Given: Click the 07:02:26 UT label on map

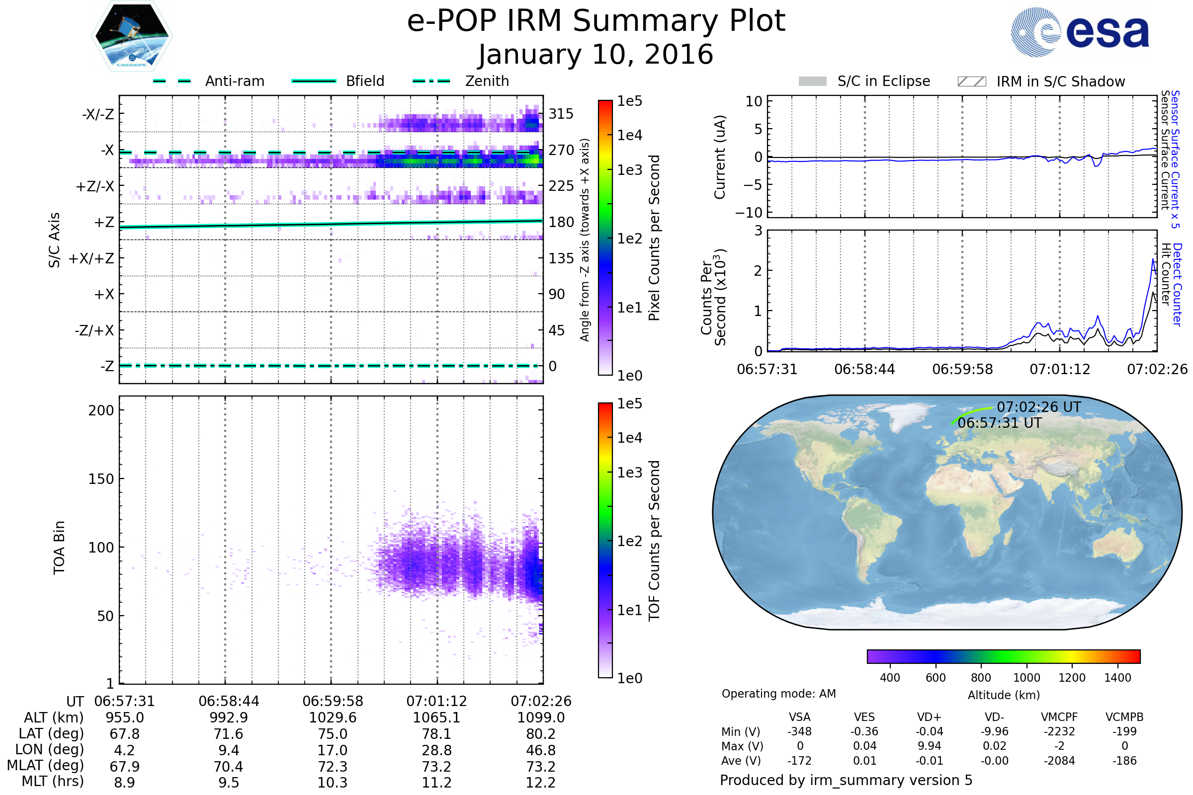Looking at the screenshot, I should (x=1039, y=407).
